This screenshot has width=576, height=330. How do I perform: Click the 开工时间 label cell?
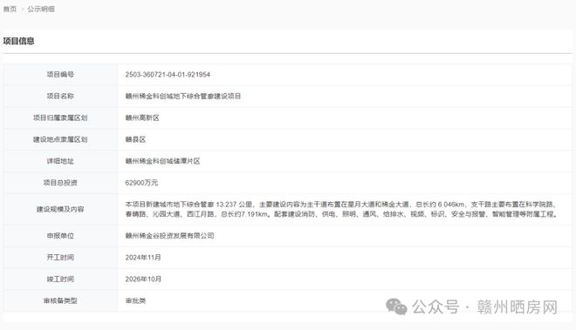tap(60, 258)
